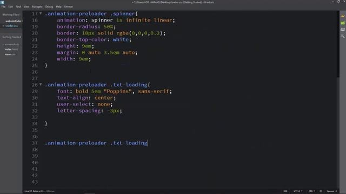This screenshot has height=194, width=346.
Task: Click the 'user-select' property on line 31
Action: click(x=74, y=104)
